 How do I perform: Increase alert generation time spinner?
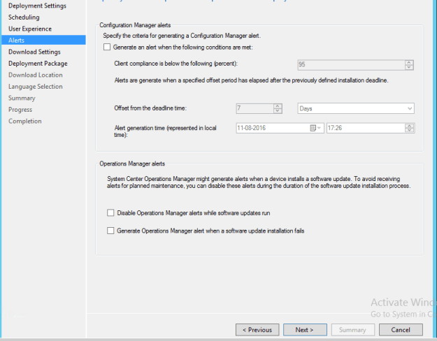410,126
